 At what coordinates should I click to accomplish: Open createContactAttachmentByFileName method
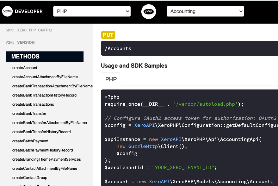pos(45,168)
